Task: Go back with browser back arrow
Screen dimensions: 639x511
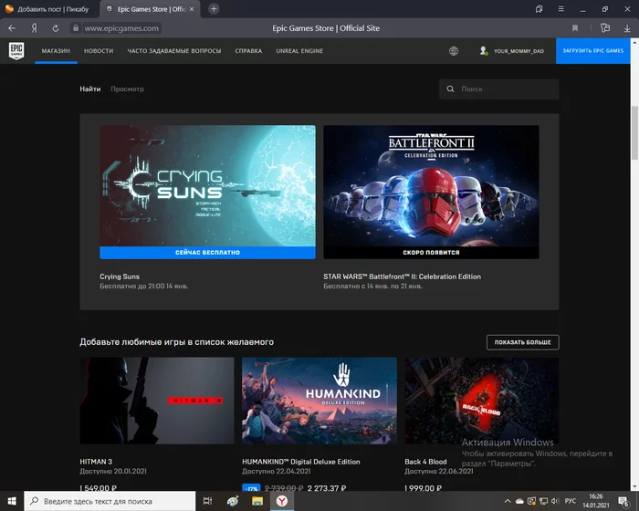Action: click(12, 28)
